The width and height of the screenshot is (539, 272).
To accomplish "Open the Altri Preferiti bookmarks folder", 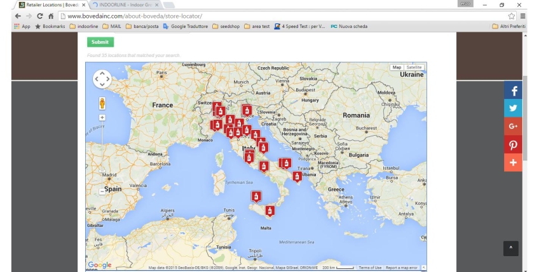I will tap(511, 26).
